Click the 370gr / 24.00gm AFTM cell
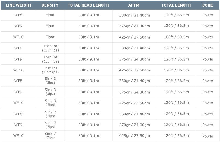The height and width of the screenshot is (142, 220). 134,125
